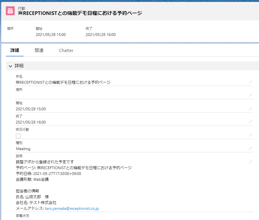
Task: Click the edit pencil for 終日行動
Action: [250, 135]
